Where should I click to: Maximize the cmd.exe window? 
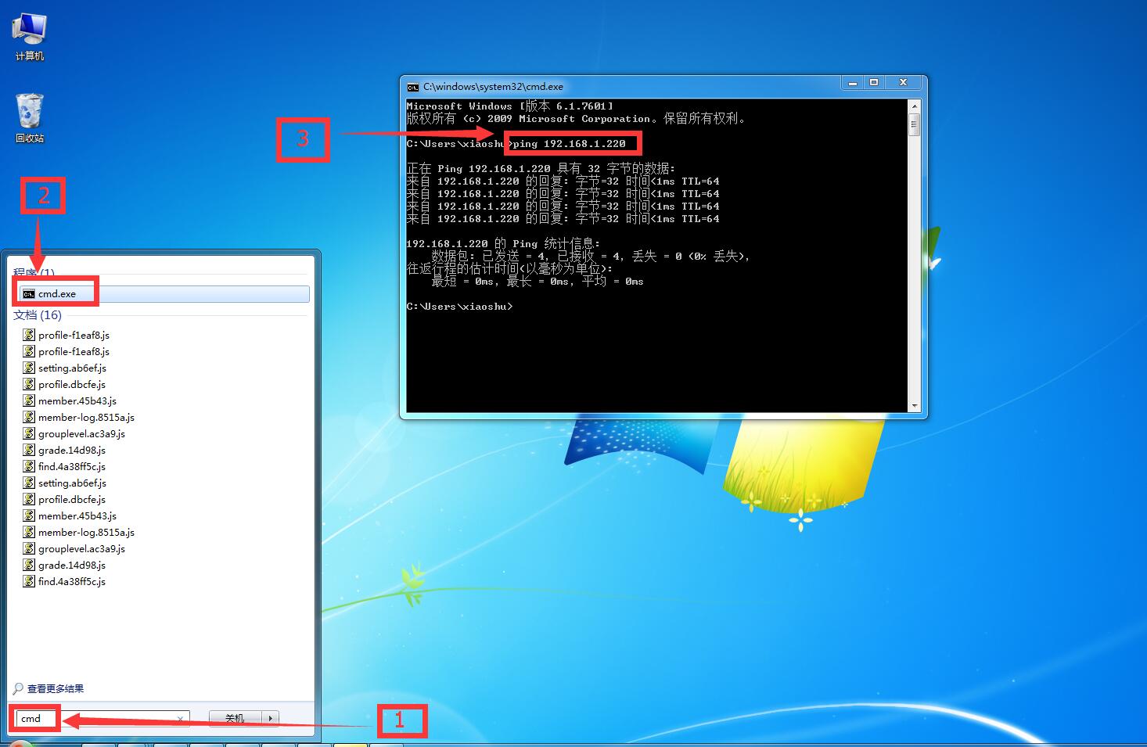(x=874, y=83)
